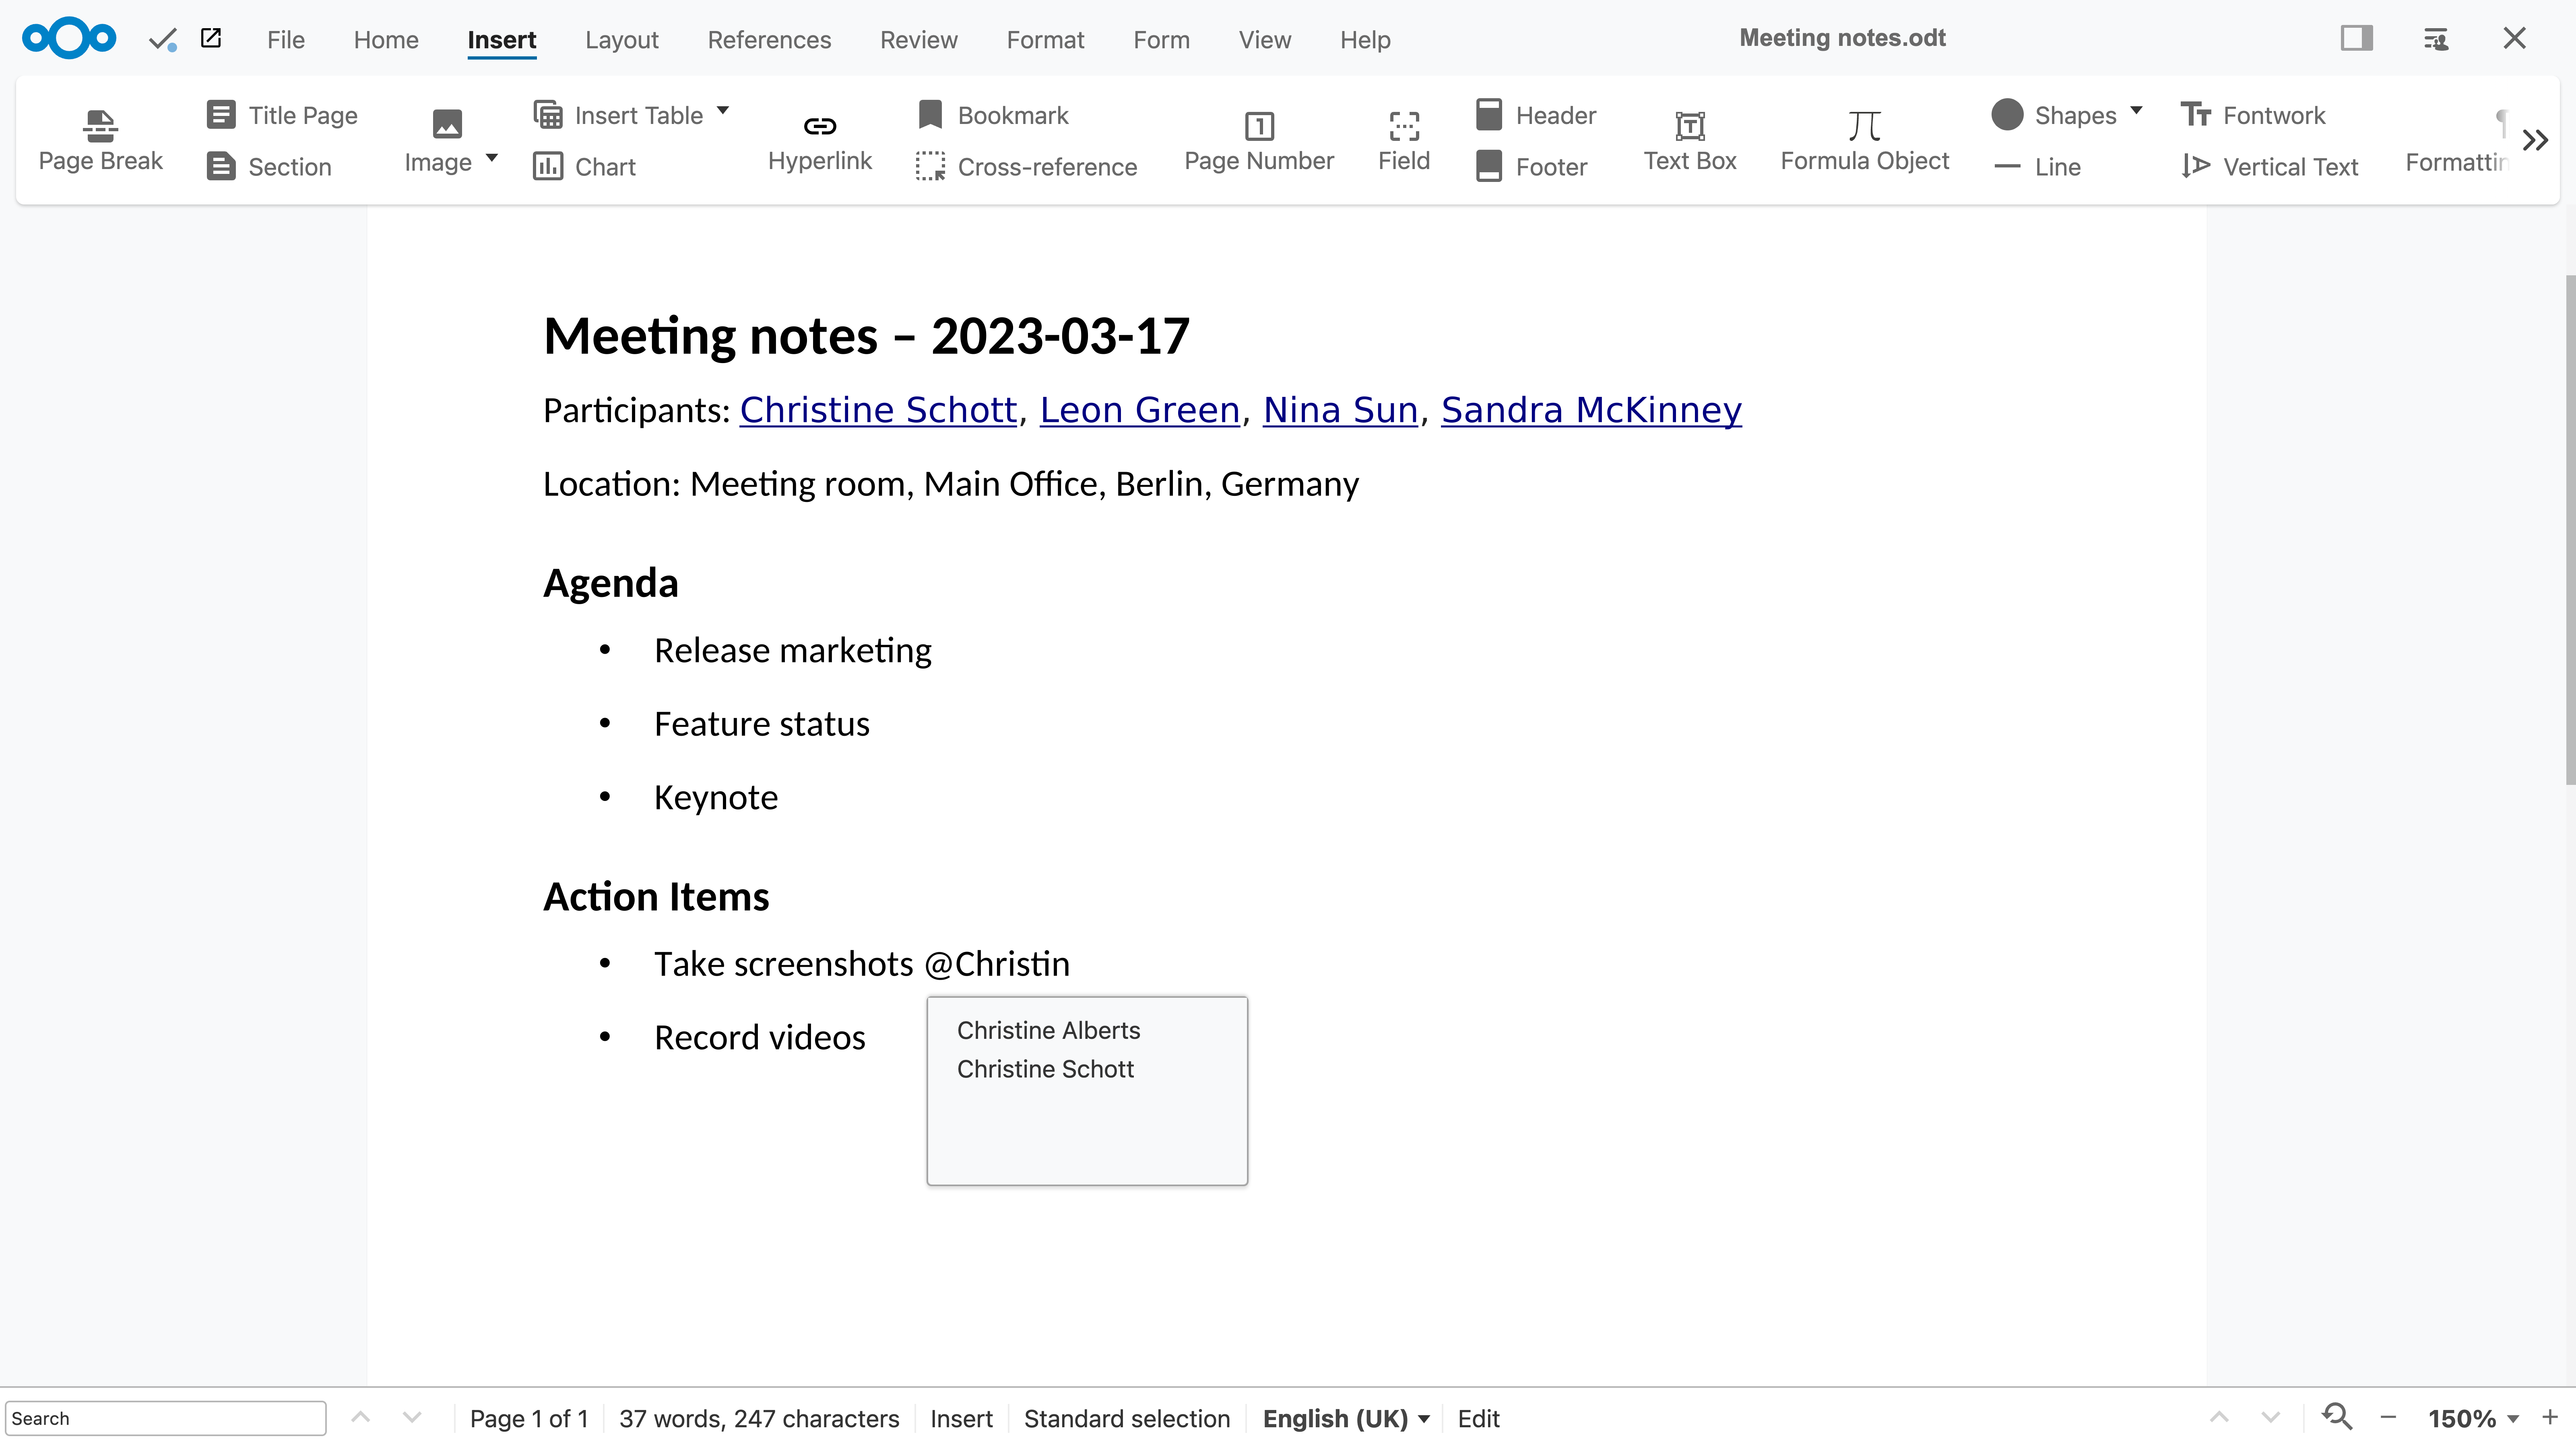Expand the Shapes dropdown arrow
The width and height of the screenshot is (2576, 1449).
click(x=2137, y=111)
